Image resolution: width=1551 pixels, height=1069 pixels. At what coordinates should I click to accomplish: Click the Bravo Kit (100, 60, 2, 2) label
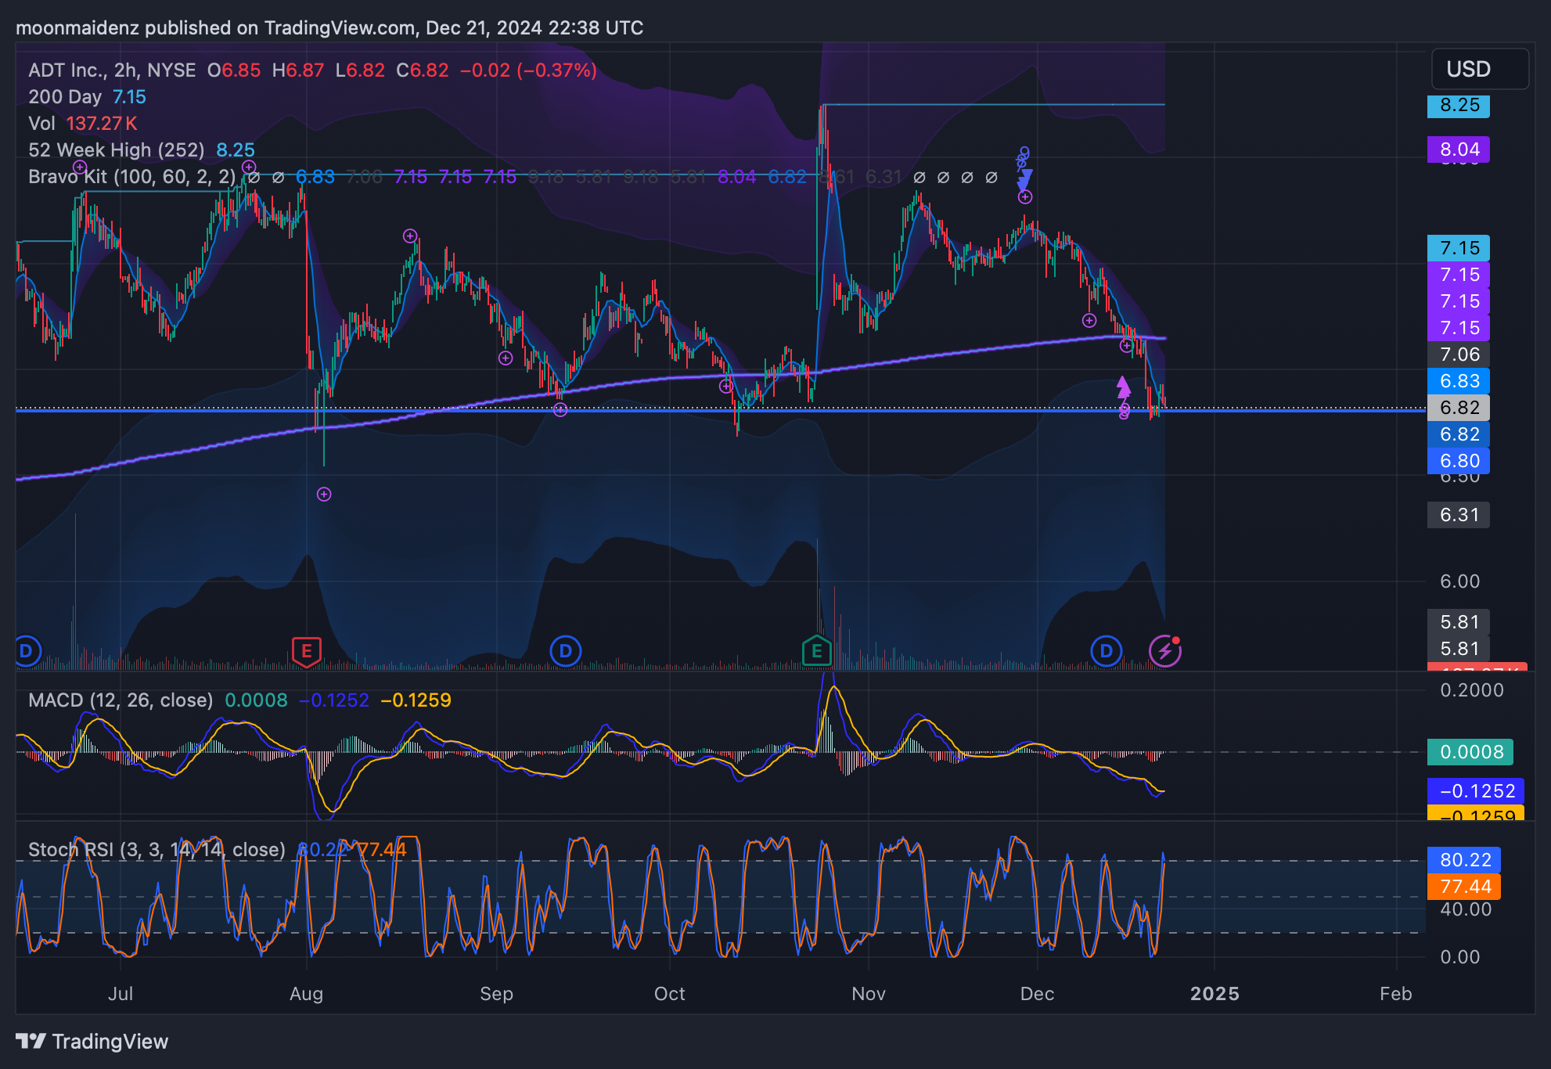click(131, 177)
